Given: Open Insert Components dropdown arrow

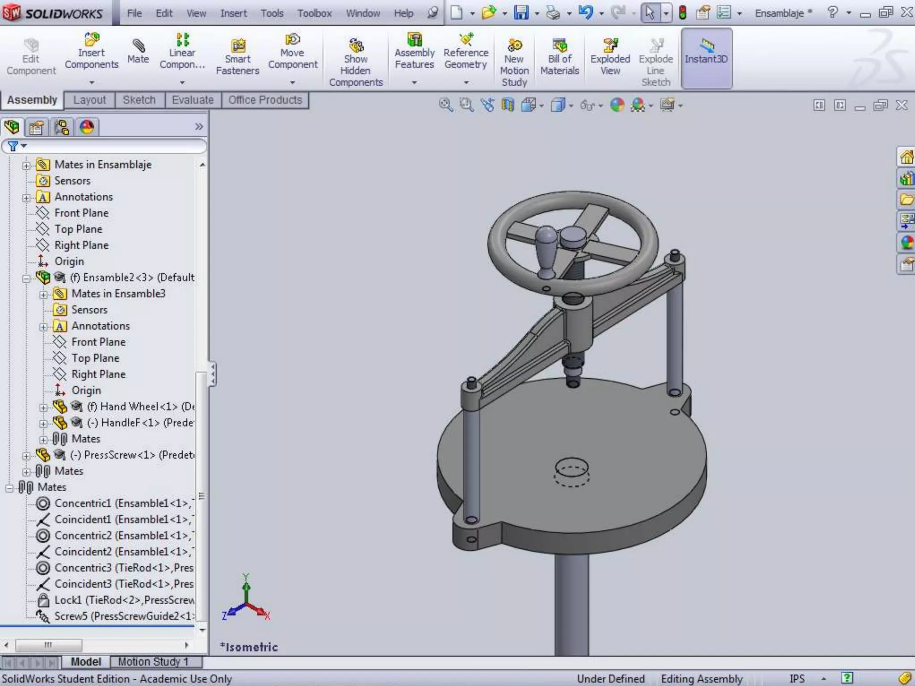Looking at the screenshot, I should point(92,83).
